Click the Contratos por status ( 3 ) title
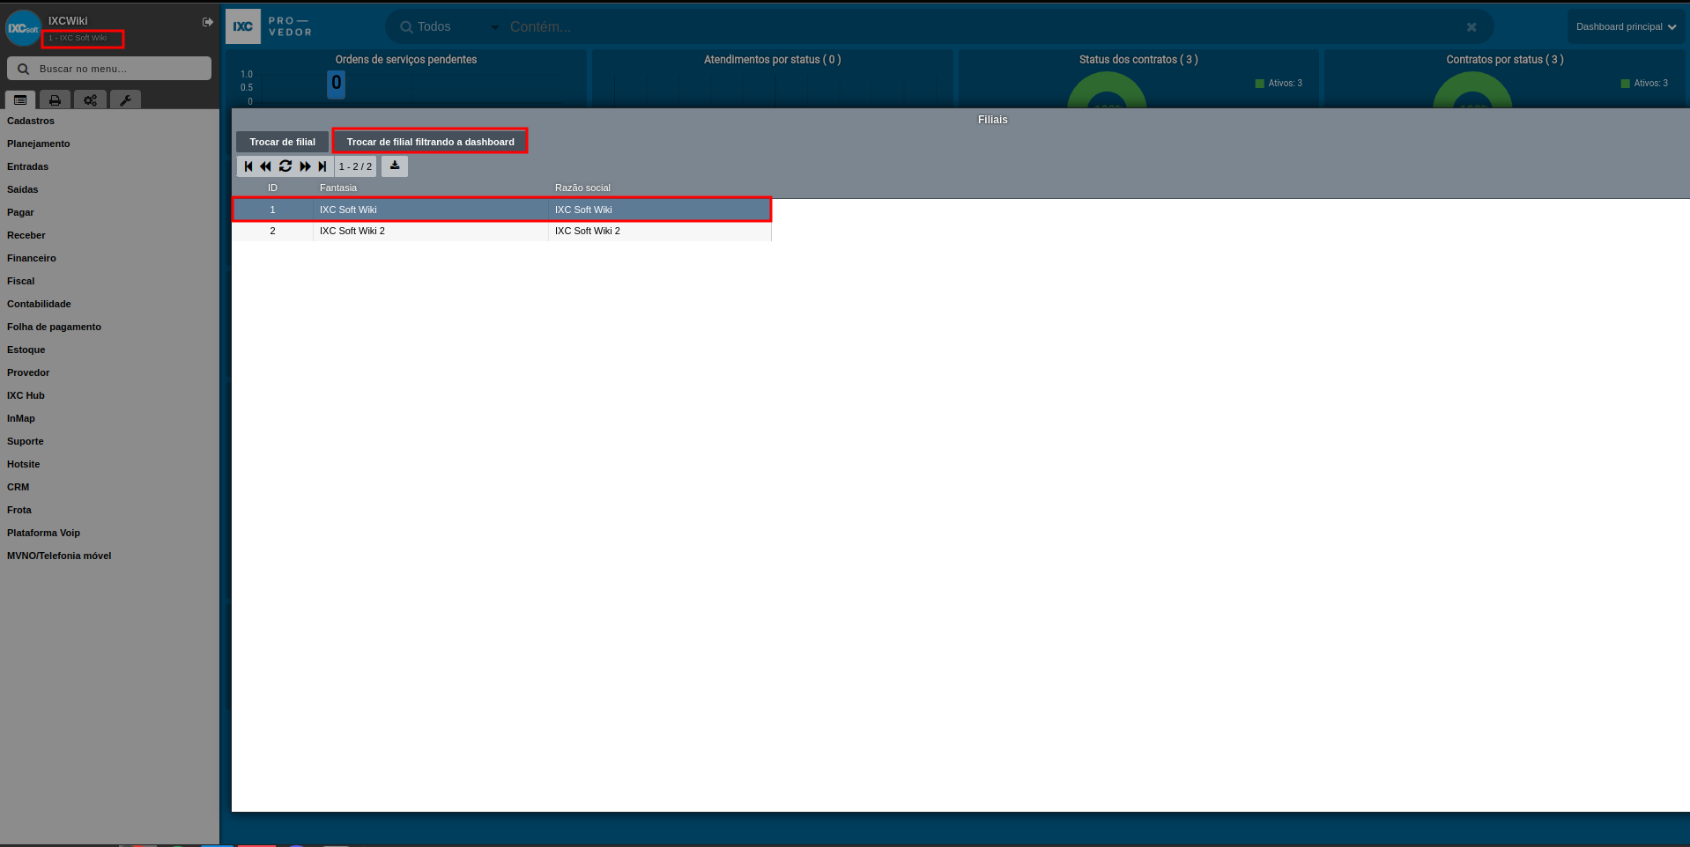The width and height of the screenshot is (1690, 847). click(x=1504, y=60)
